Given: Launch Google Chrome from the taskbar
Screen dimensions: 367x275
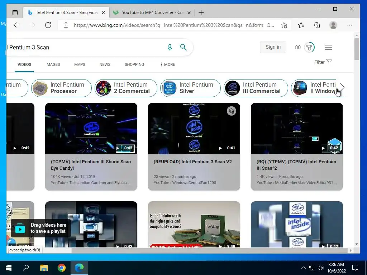Looking at the screenshot, I should [x=62, y=268].
